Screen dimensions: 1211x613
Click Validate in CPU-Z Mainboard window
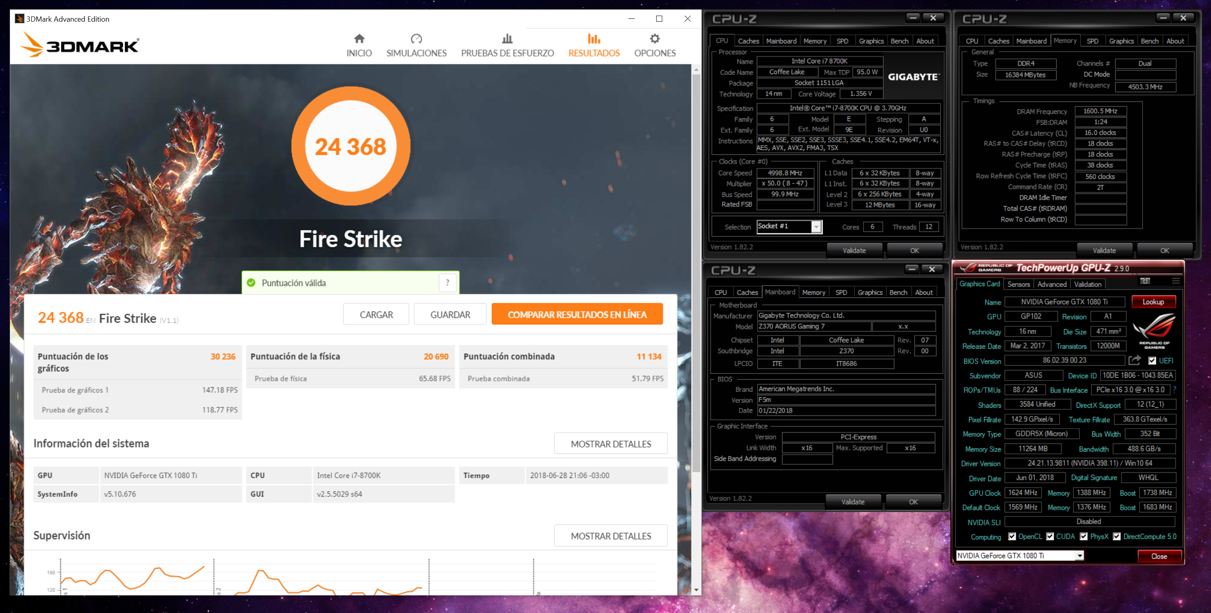click(853, 502)
